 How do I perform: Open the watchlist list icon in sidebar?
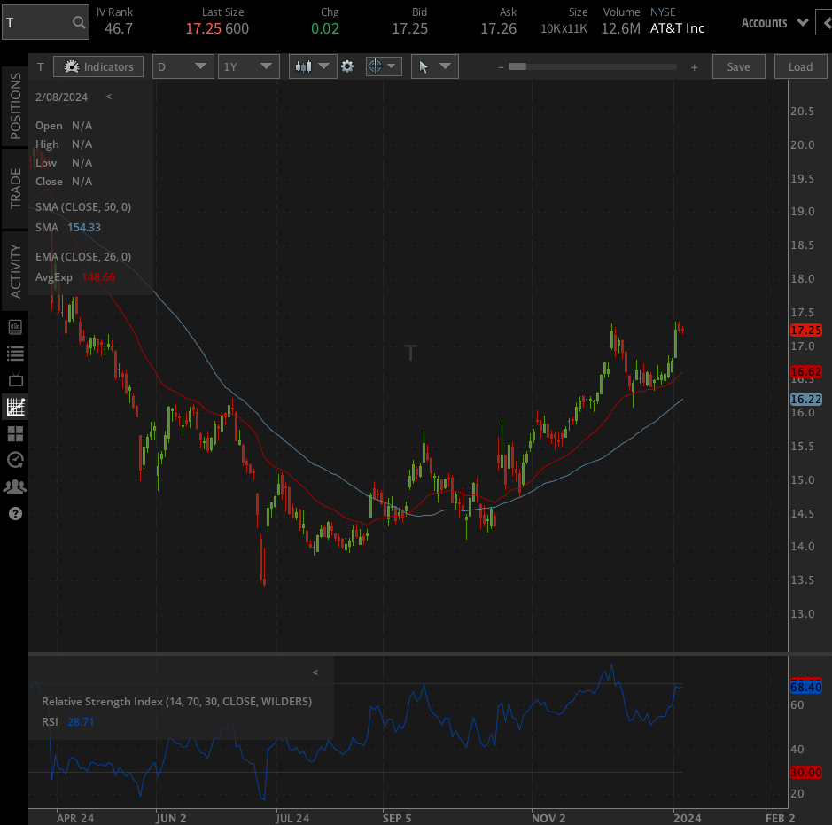click(x=15, y=354)
